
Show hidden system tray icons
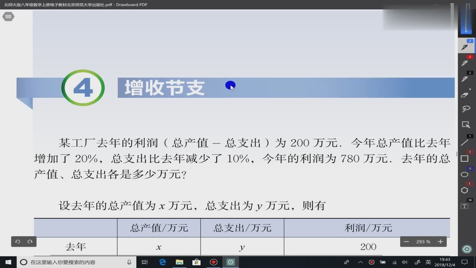coord(360,262)
